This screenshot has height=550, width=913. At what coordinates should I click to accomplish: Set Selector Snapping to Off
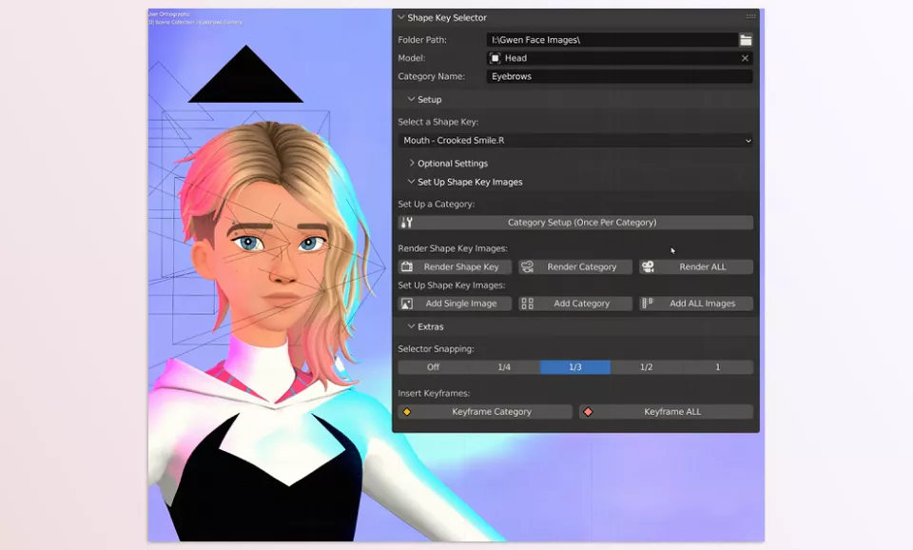(x=434, y=367)
